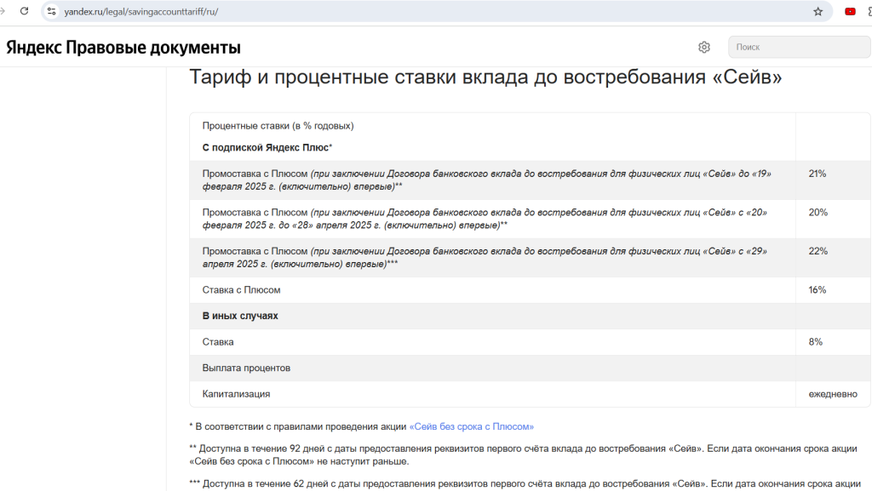Click the Капитализация row label

point(236,394)
